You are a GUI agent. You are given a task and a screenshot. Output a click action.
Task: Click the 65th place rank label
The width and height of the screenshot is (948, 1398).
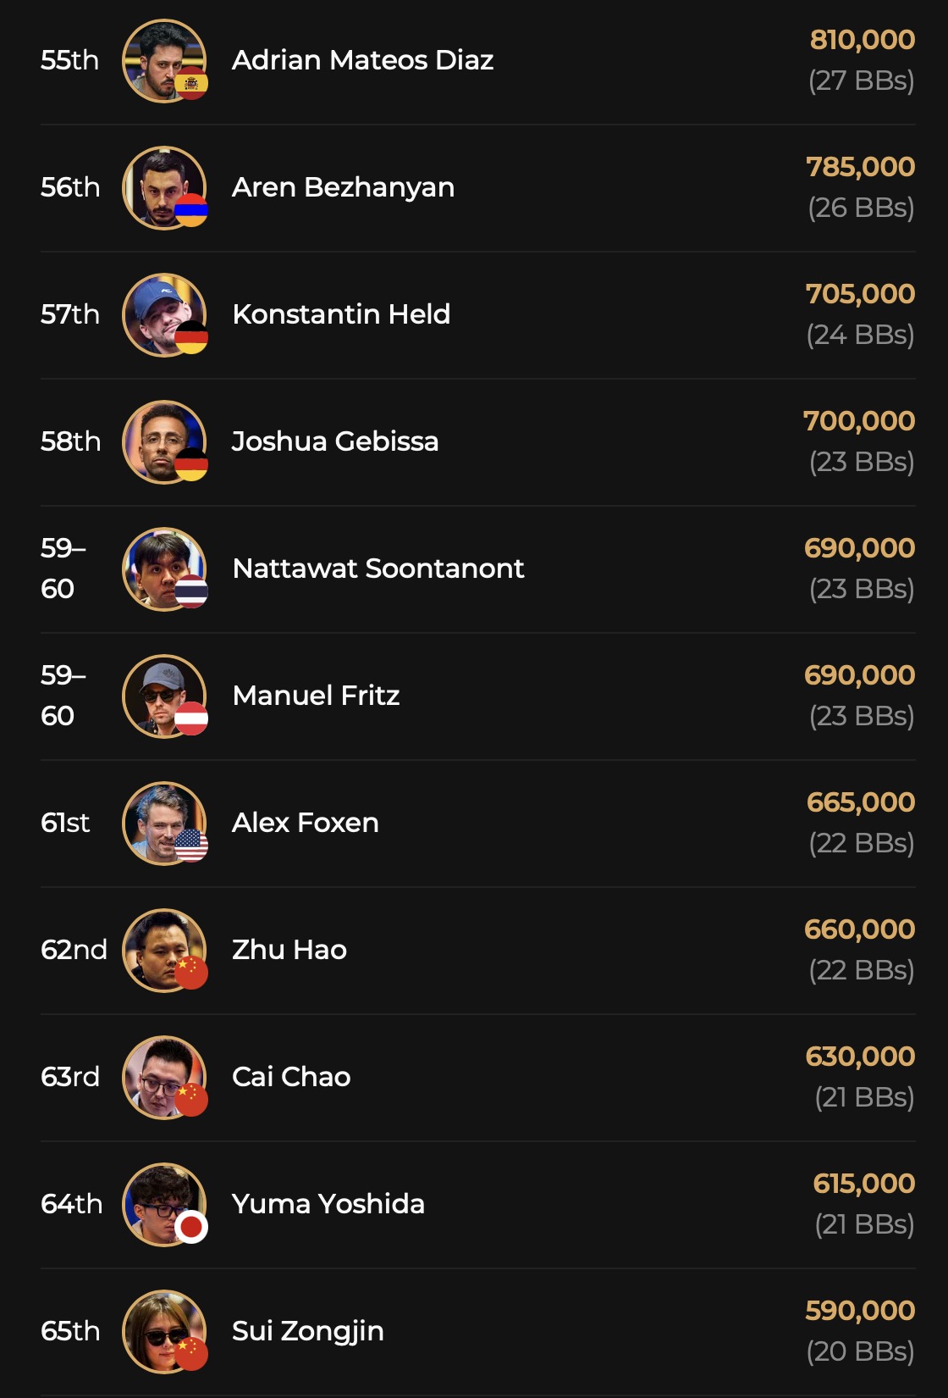pos(70,1331)
